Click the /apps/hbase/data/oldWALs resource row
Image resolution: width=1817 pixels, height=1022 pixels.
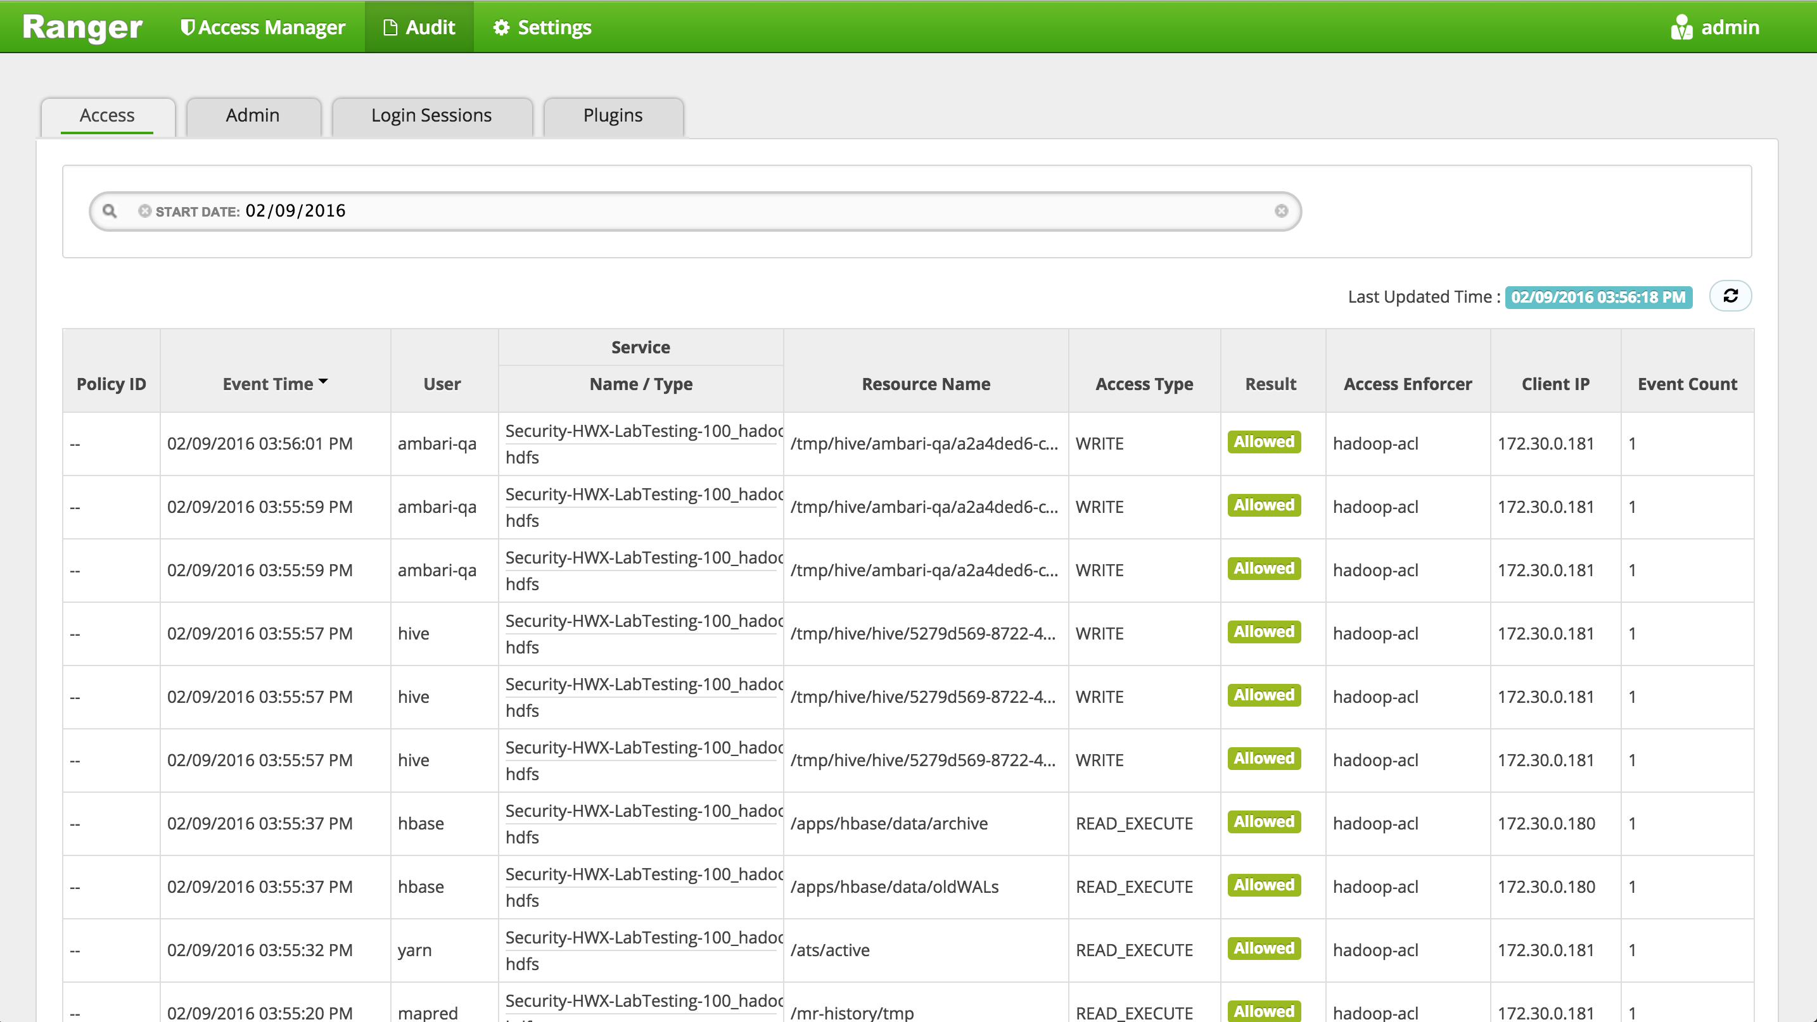[894, 886]
